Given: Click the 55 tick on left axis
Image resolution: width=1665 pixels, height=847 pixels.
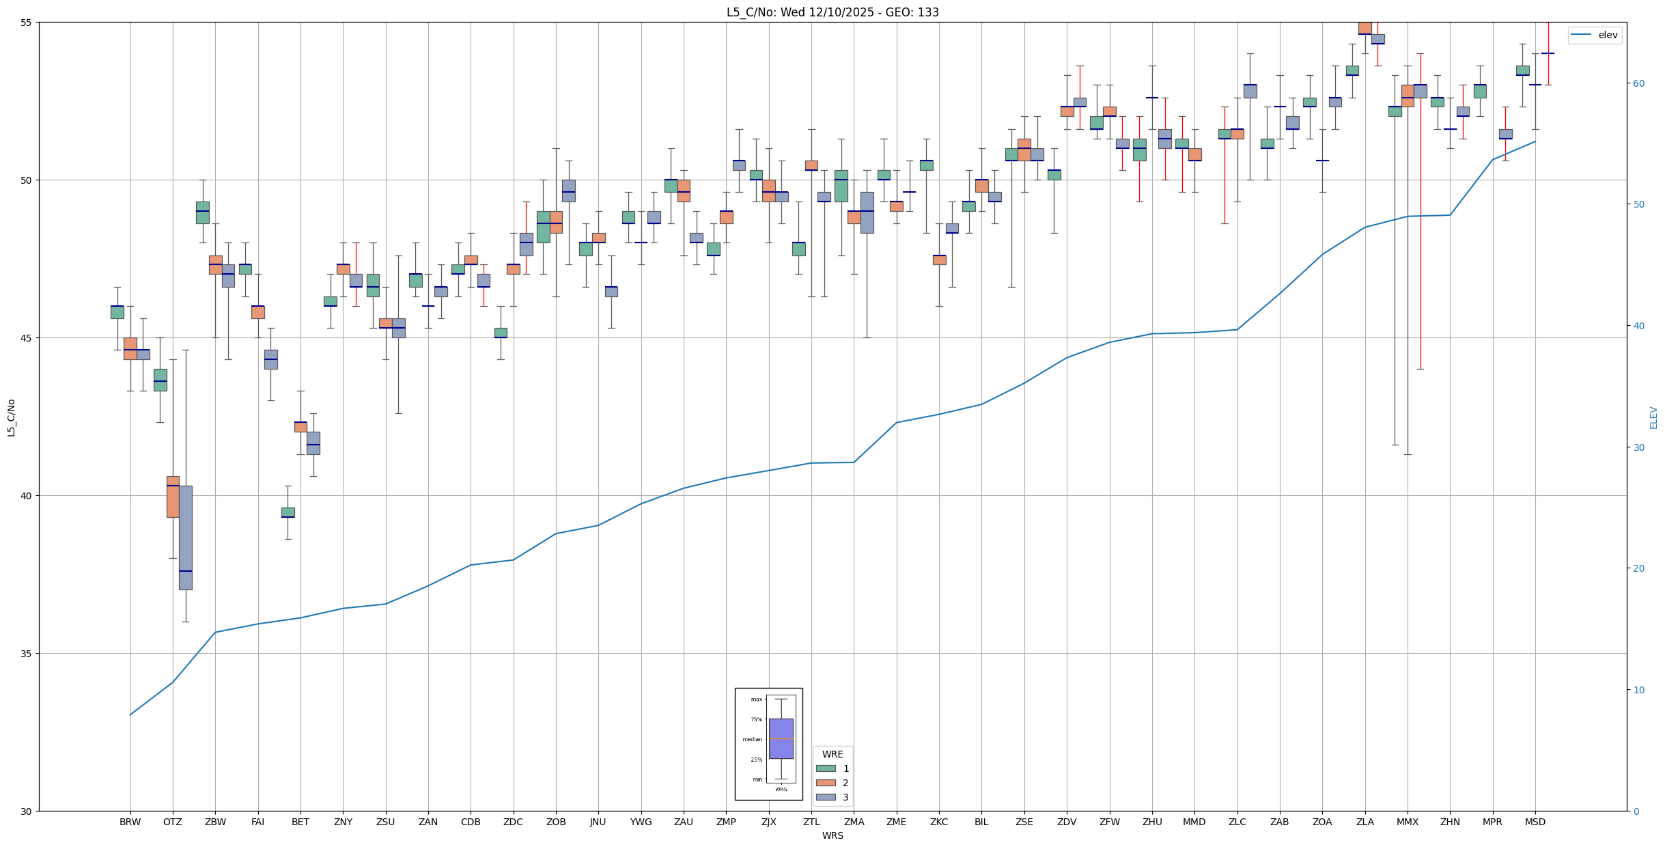Looking at the screenshot, I should tap(27, 23).
